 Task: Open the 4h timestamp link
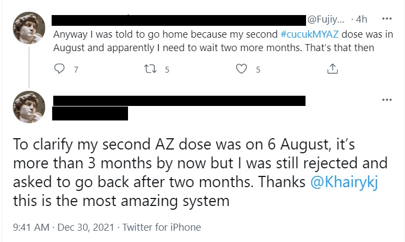[x=361, y=19]
